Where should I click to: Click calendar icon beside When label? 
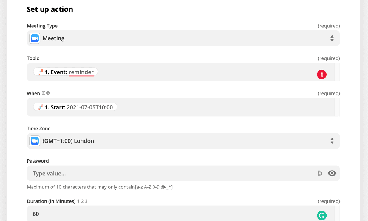point(44,93)
